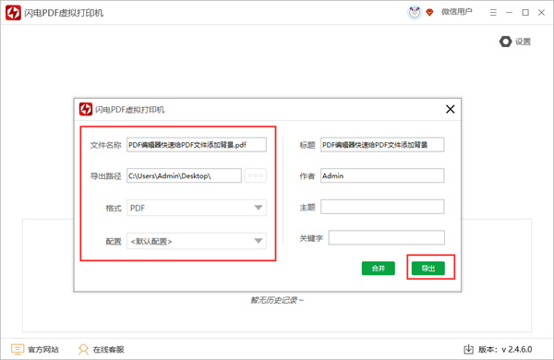Viewport: 554px width, 360px height.
Task: Minimize the main window
Action: [x=509, y=13]
